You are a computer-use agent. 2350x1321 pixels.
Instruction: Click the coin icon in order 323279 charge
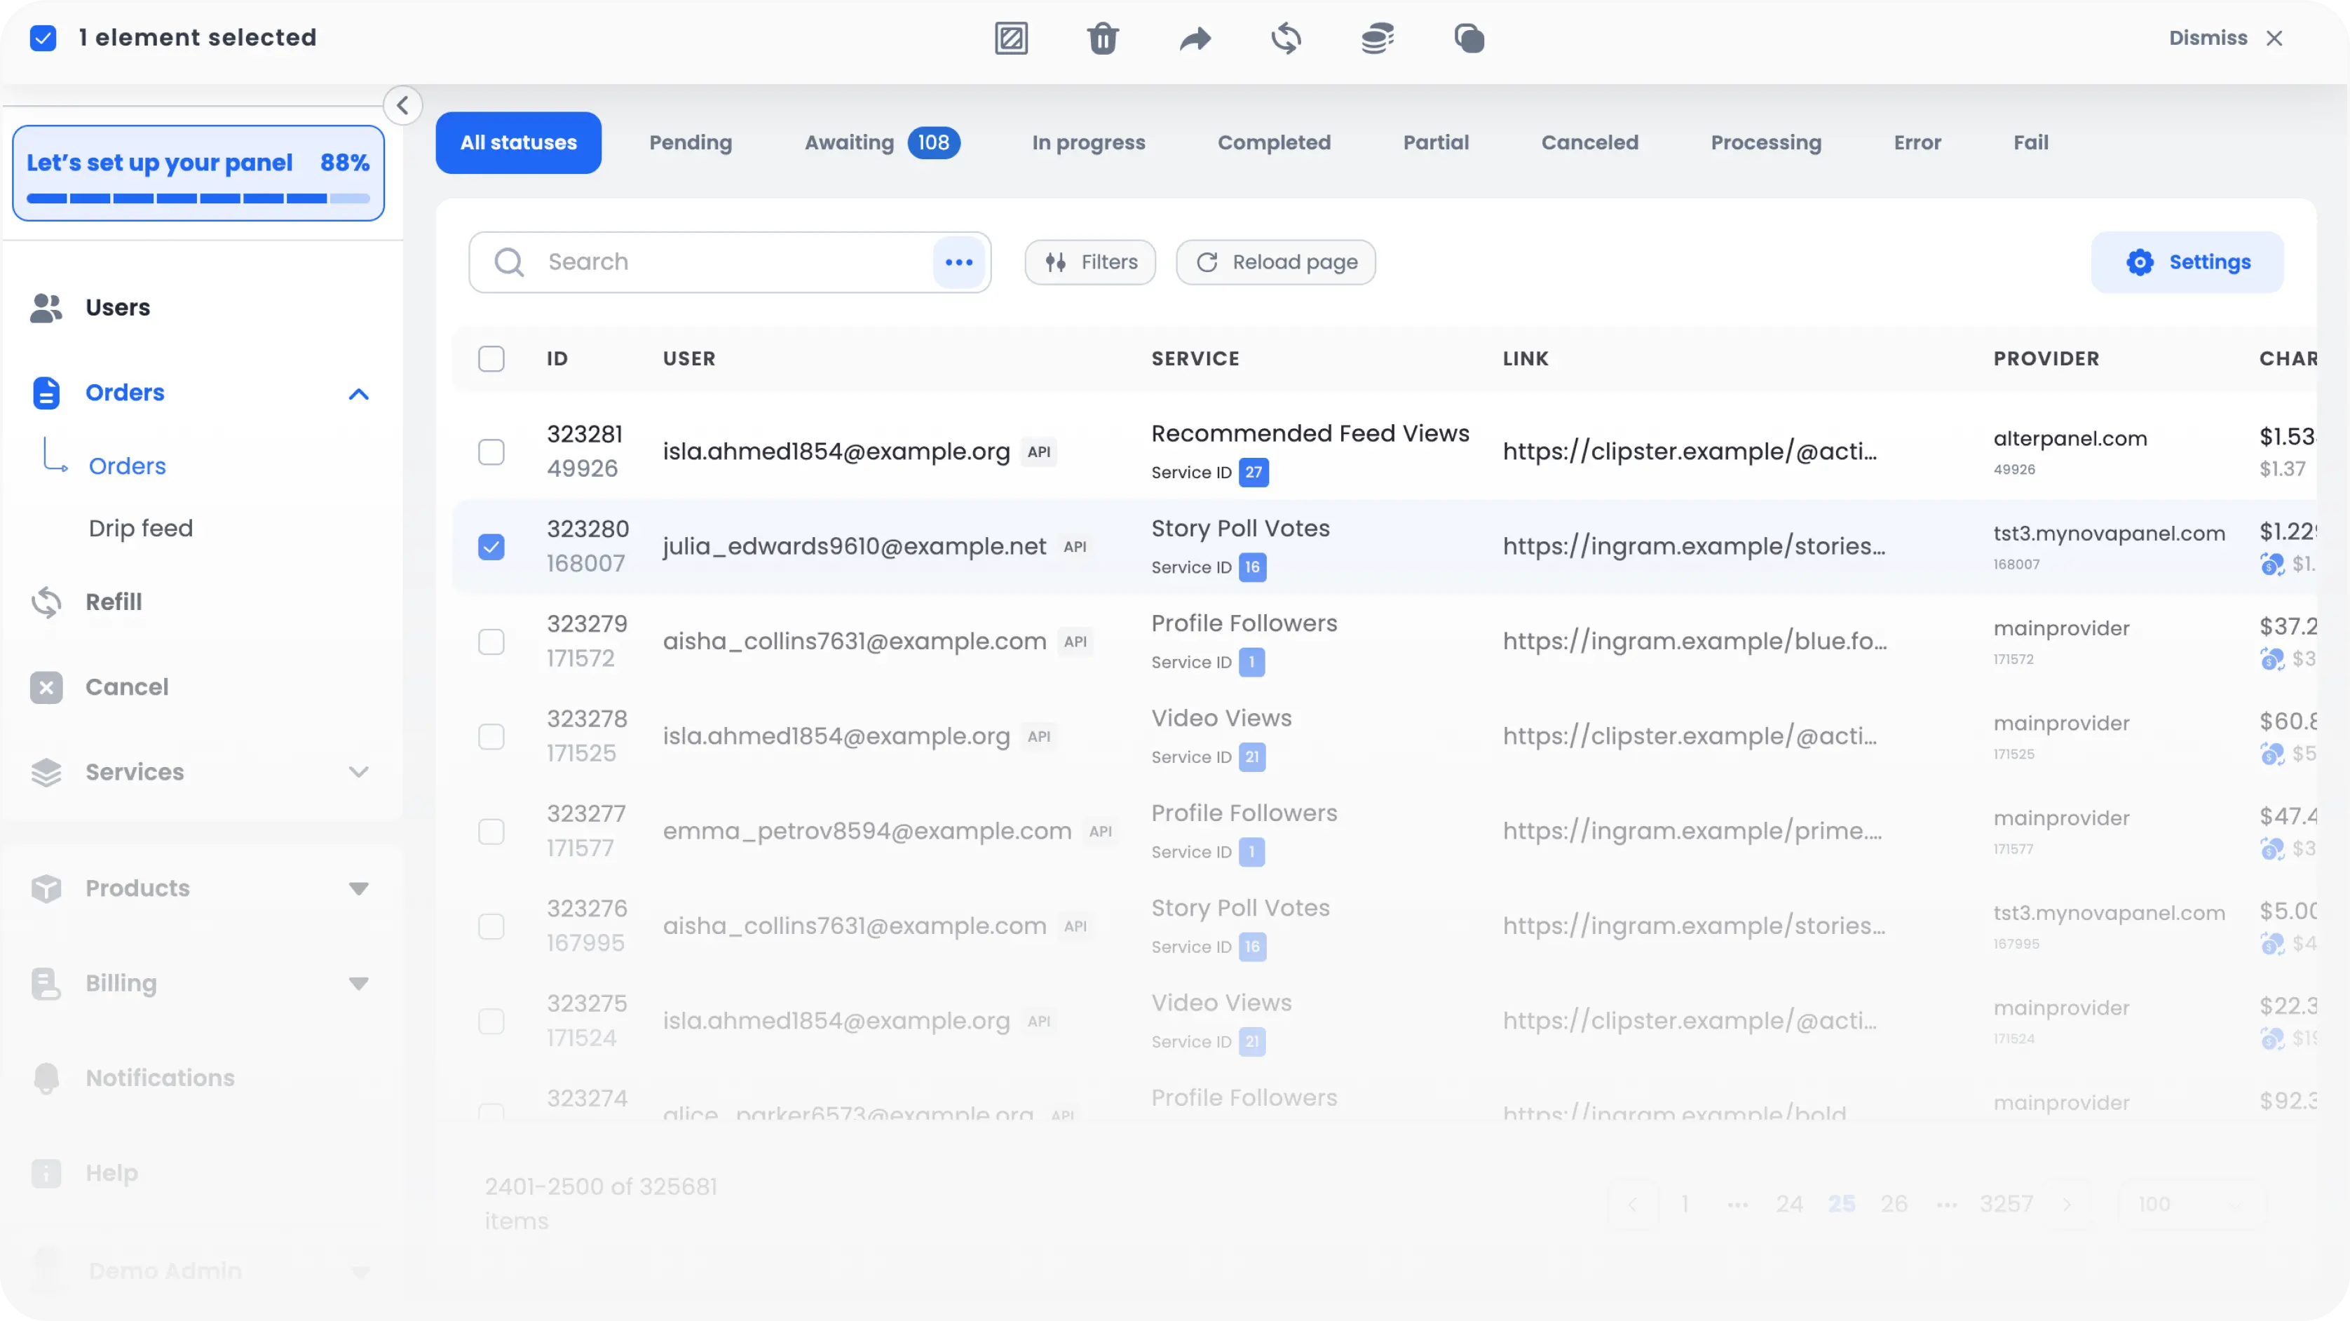pos(2271,660)
